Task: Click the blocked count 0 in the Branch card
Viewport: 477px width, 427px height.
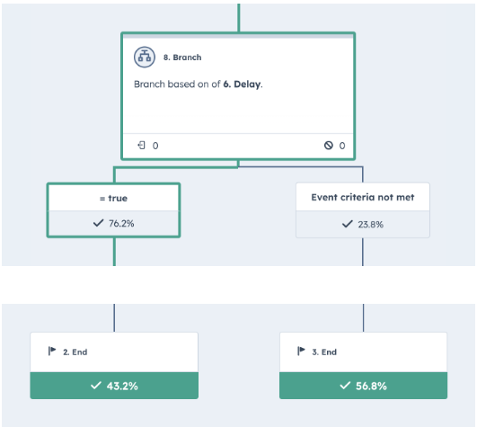Action: pos(342,146)
